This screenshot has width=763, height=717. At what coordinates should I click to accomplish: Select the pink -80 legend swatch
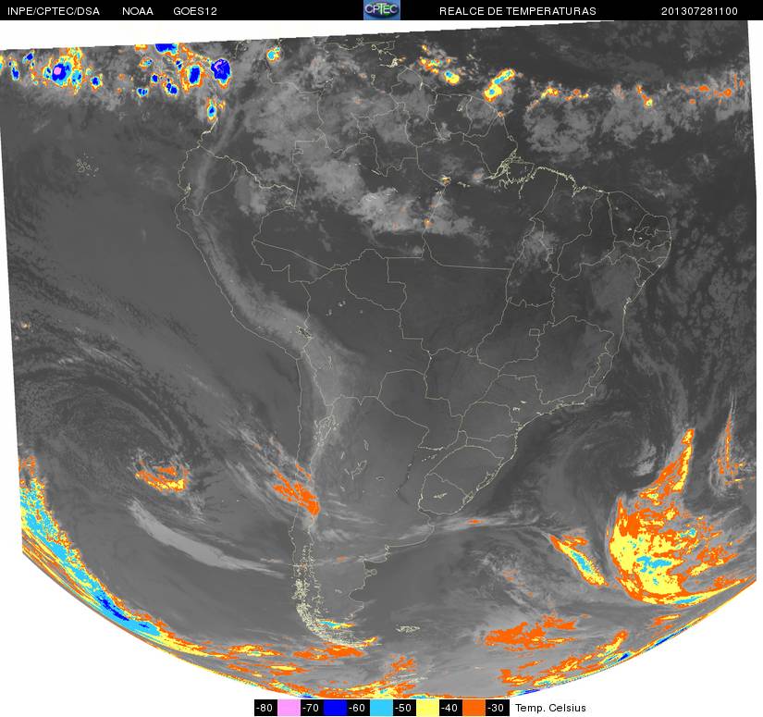pos(289,708)
